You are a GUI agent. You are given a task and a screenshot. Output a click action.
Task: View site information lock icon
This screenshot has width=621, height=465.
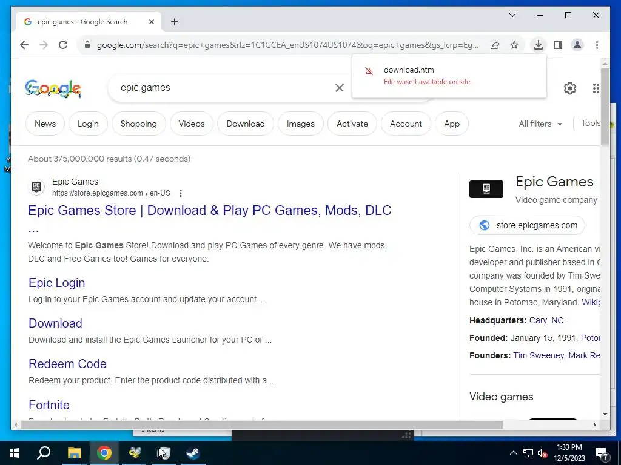(87, 45)
